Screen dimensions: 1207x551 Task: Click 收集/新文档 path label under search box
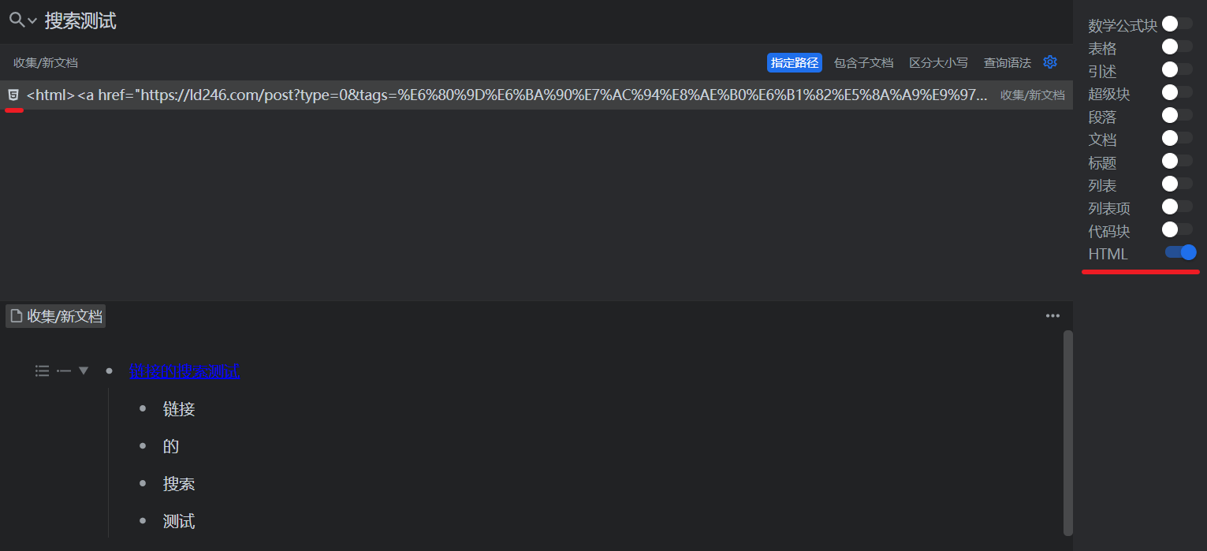click(46, 63)
